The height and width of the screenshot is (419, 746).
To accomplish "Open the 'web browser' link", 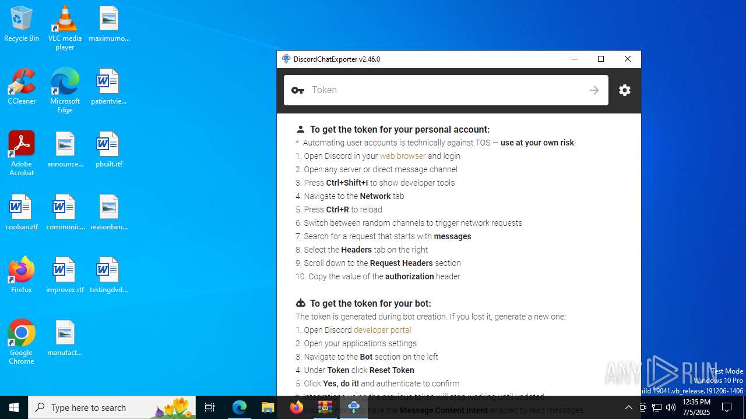I will [x=403, y=156].
